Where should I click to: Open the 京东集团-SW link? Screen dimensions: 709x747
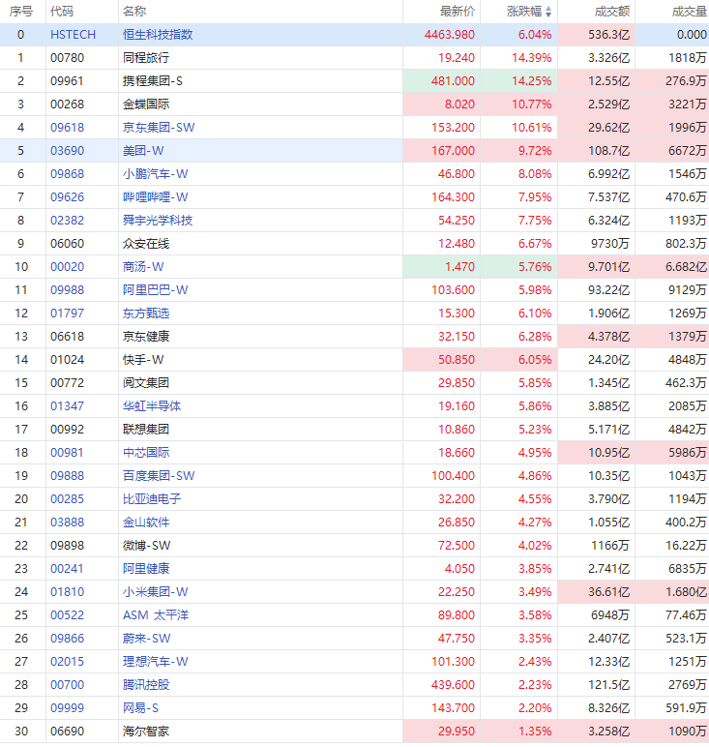coord(159,128)
